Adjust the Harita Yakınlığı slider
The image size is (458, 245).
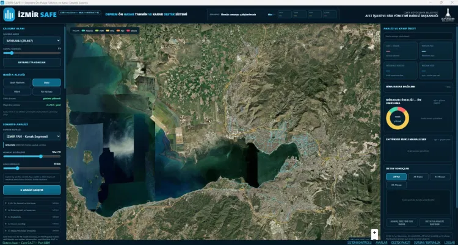[x=32, y=53]
